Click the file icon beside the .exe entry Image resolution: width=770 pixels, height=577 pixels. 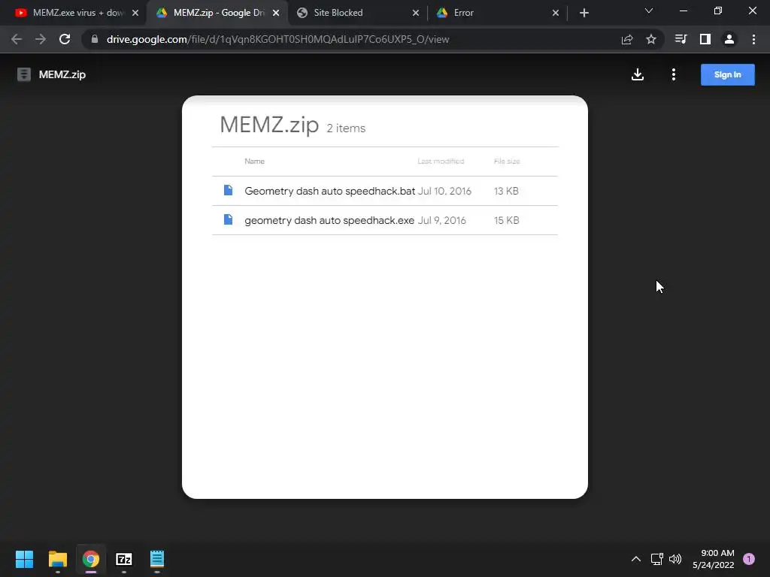coord(228,219)
